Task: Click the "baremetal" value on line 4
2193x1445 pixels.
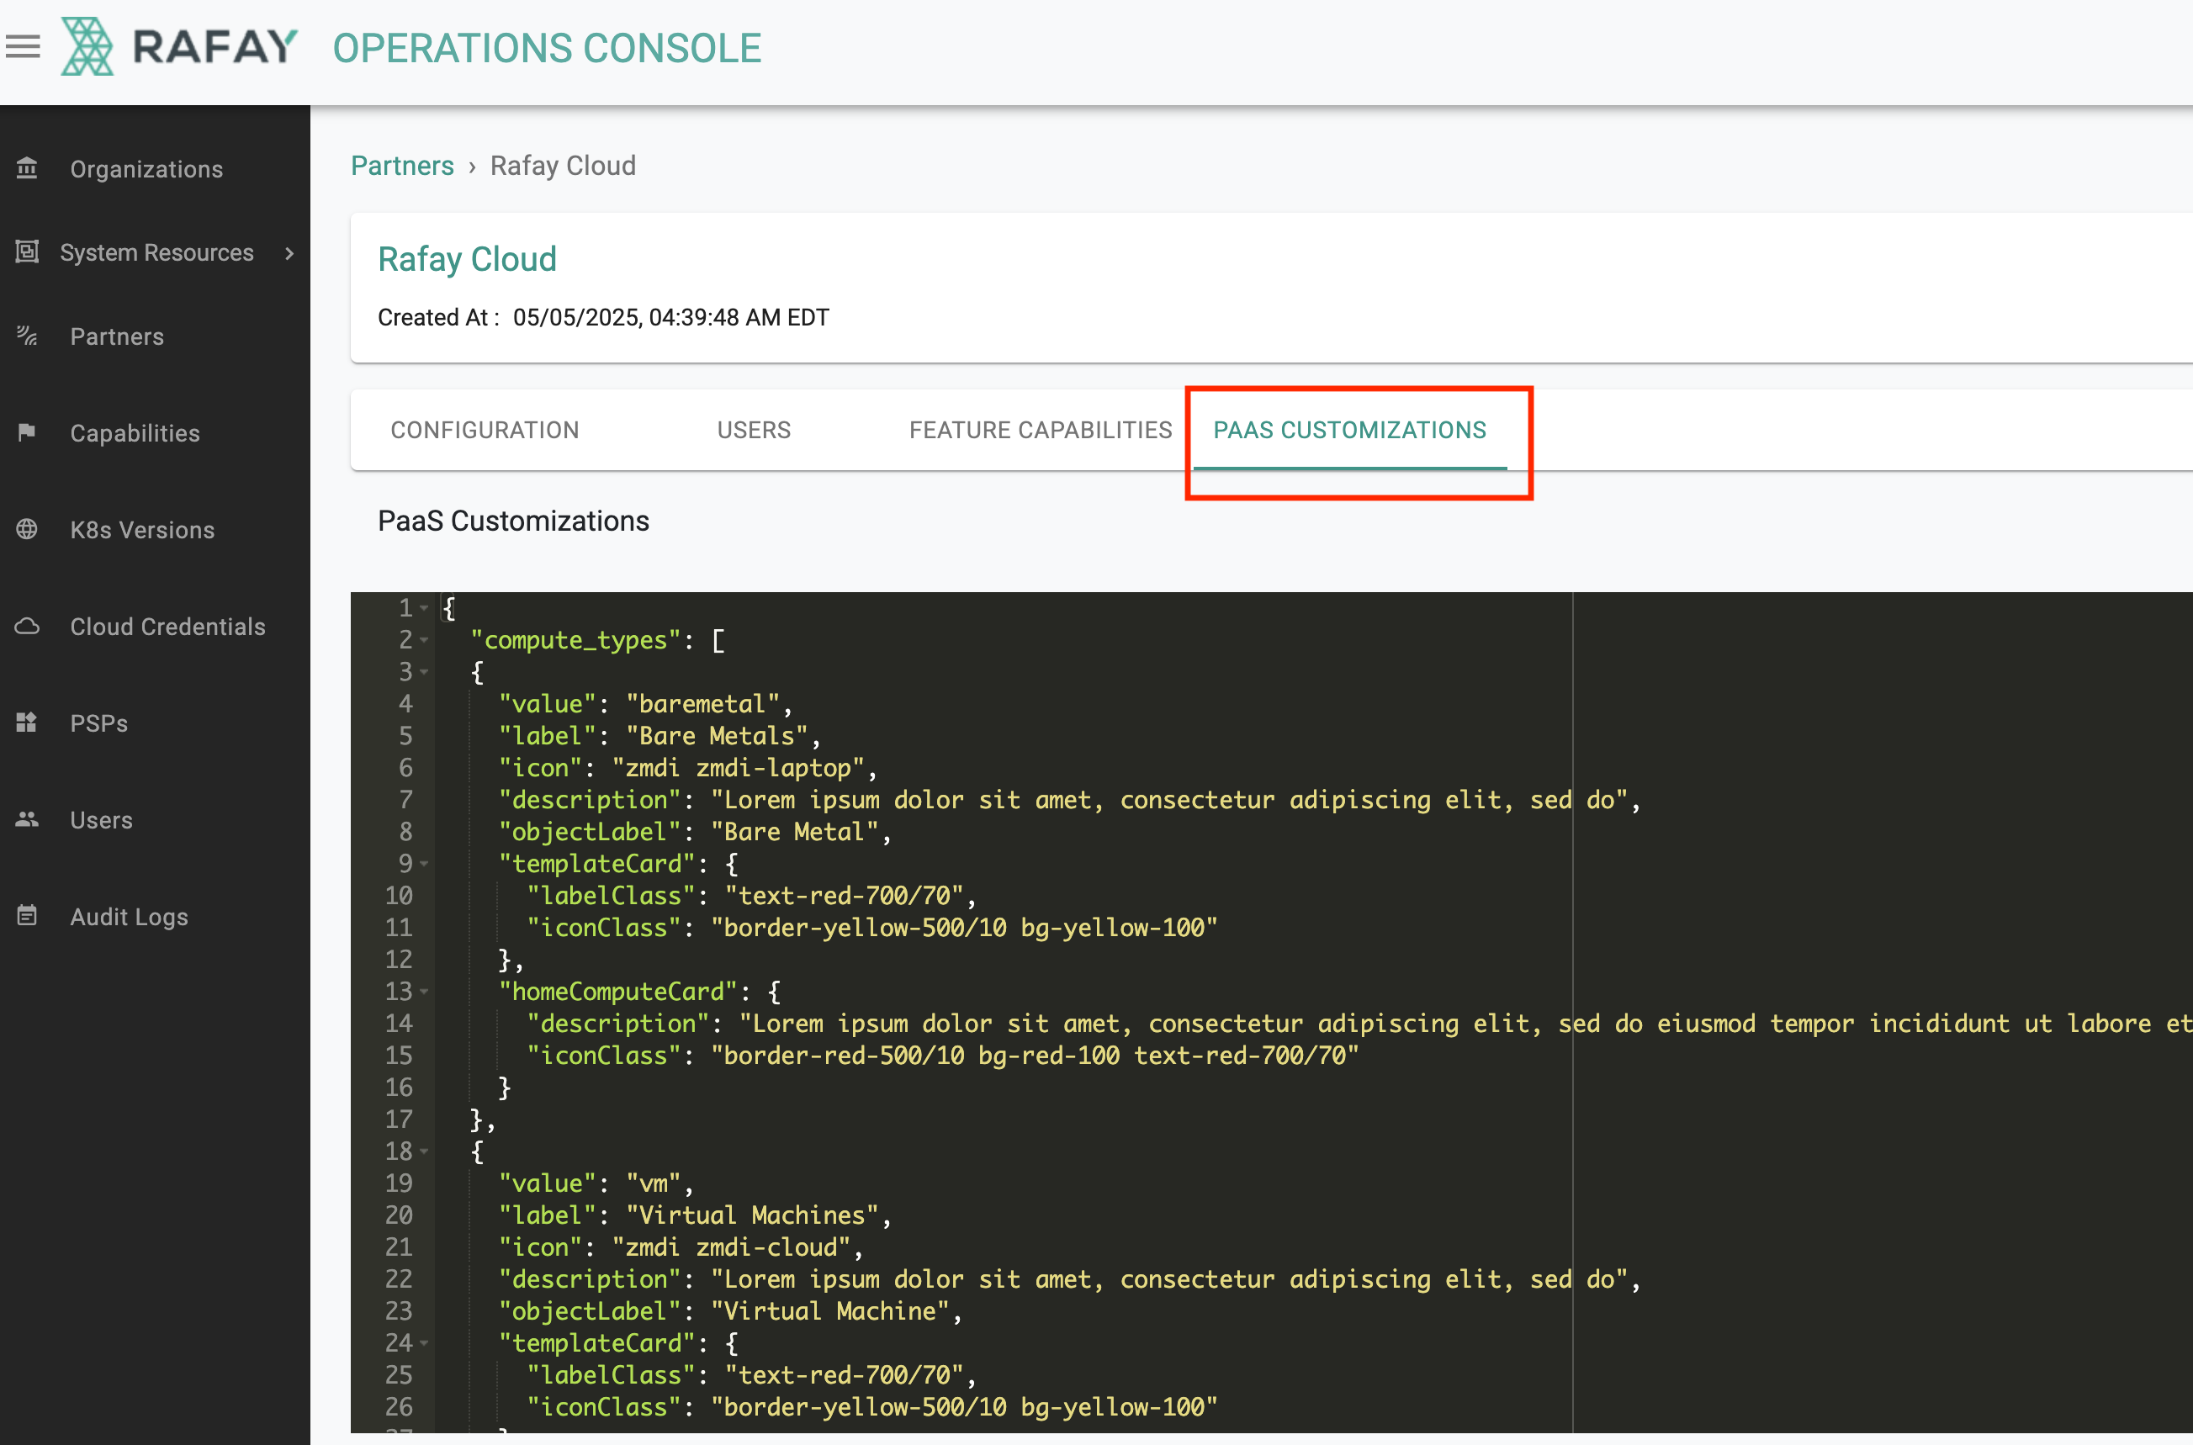Action: click(702, 704)
